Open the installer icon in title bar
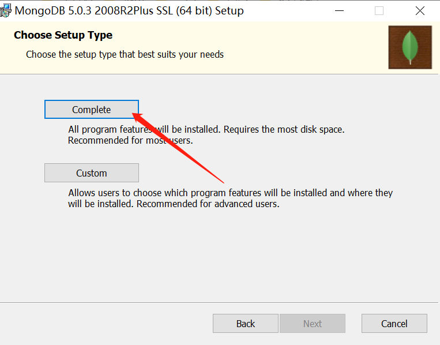The height and width of the screenshot is (345, 440). (x=6, y=10)
